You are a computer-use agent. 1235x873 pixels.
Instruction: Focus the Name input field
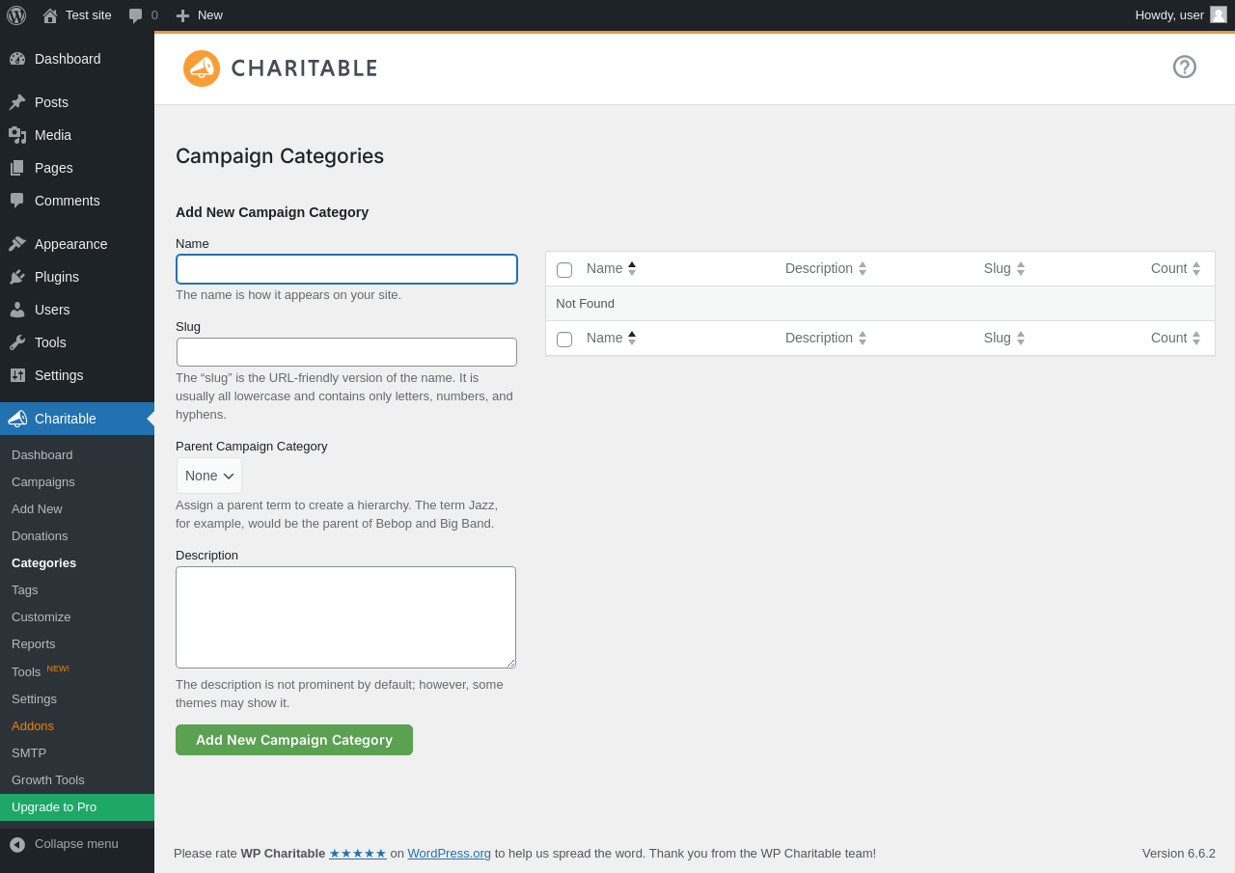[346, 269]
